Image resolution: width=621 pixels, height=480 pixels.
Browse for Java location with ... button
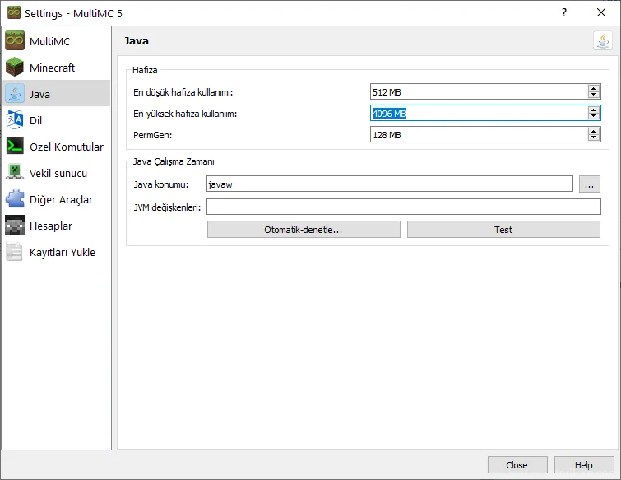click(x=589, y=184)
